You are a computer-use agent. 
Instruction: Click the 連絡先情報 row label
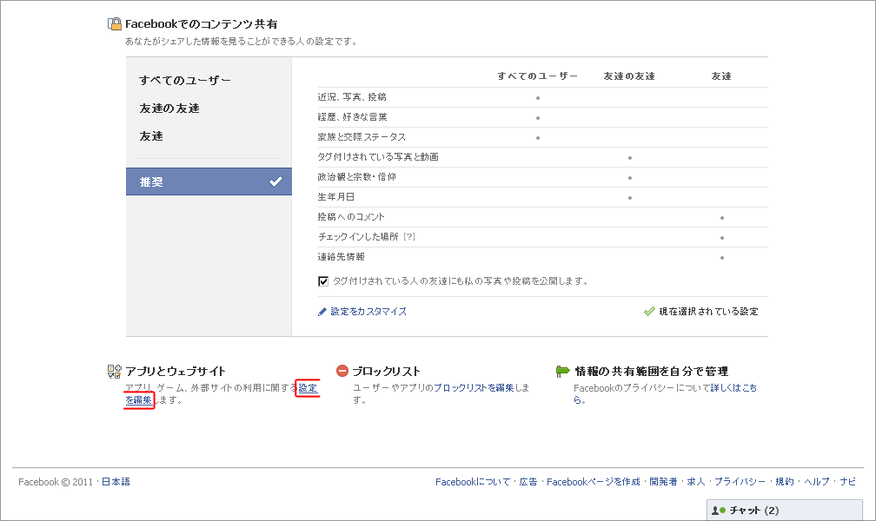pyautogui.click(x=342, y=257)
